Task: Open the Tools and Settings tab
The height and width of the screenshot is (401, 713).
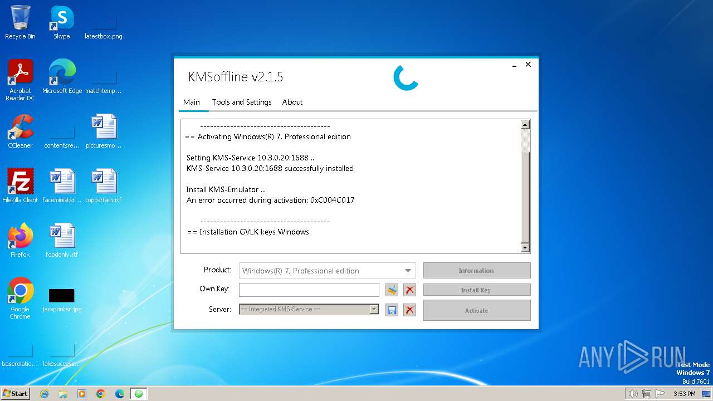Action: click(x=242, y=102)
